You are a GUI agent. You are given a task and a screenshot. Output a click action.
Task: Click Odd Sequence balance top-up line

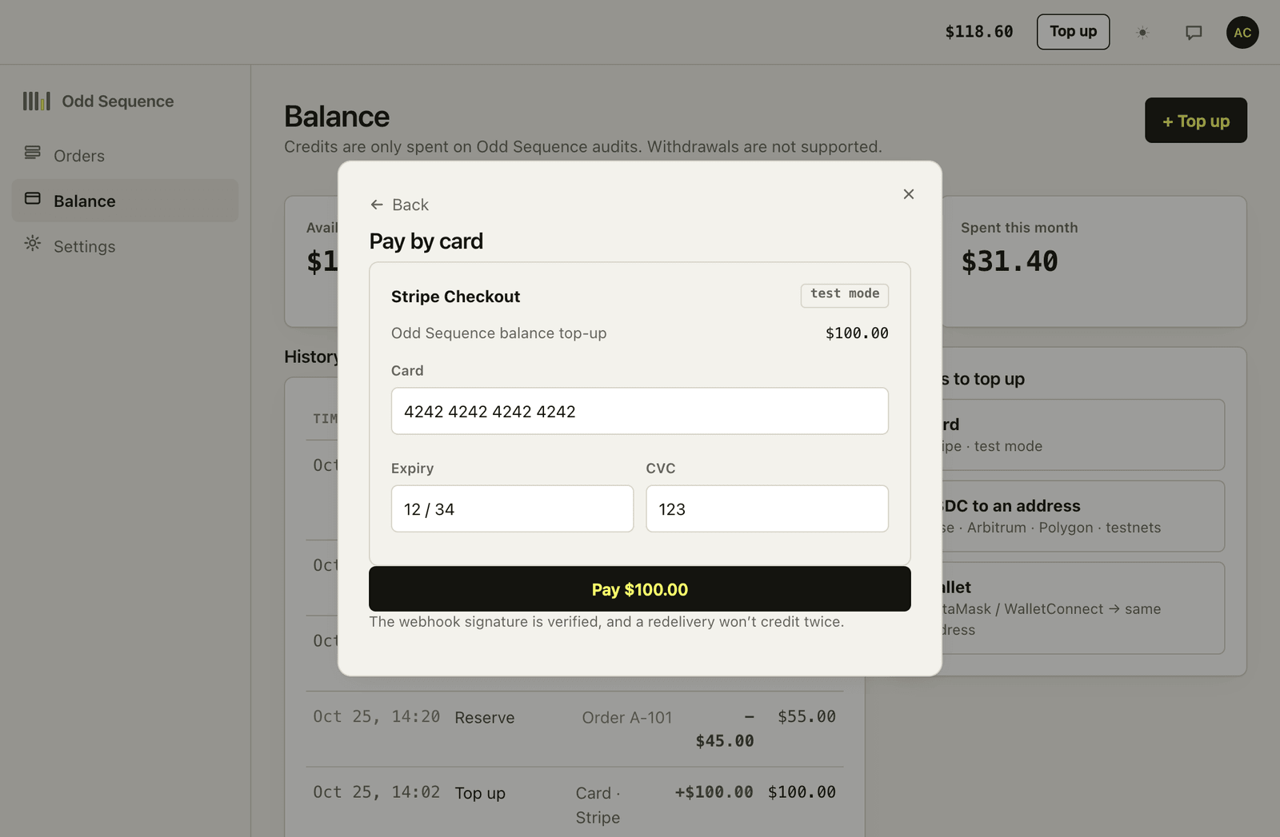[x=498, y=333]
